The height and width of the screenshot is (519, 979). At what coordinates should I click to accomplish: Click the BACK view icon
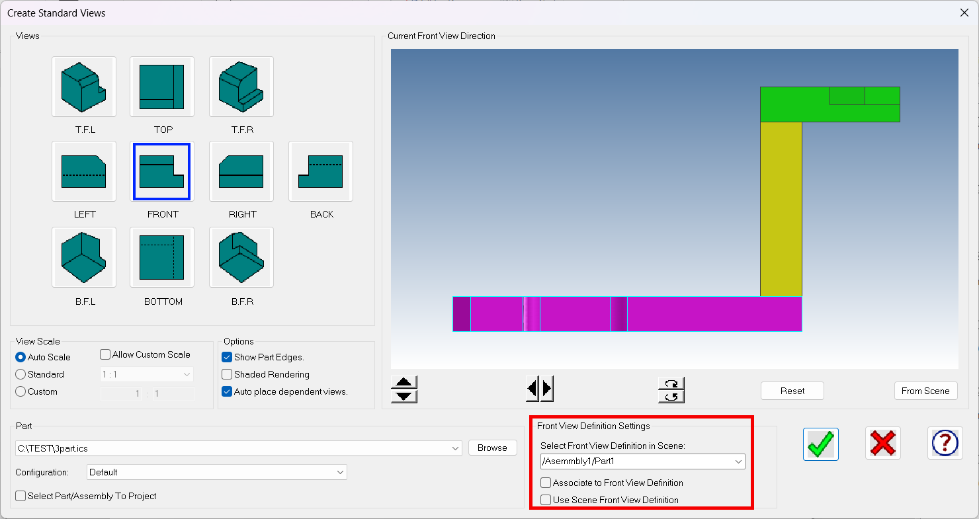point(321,171)
